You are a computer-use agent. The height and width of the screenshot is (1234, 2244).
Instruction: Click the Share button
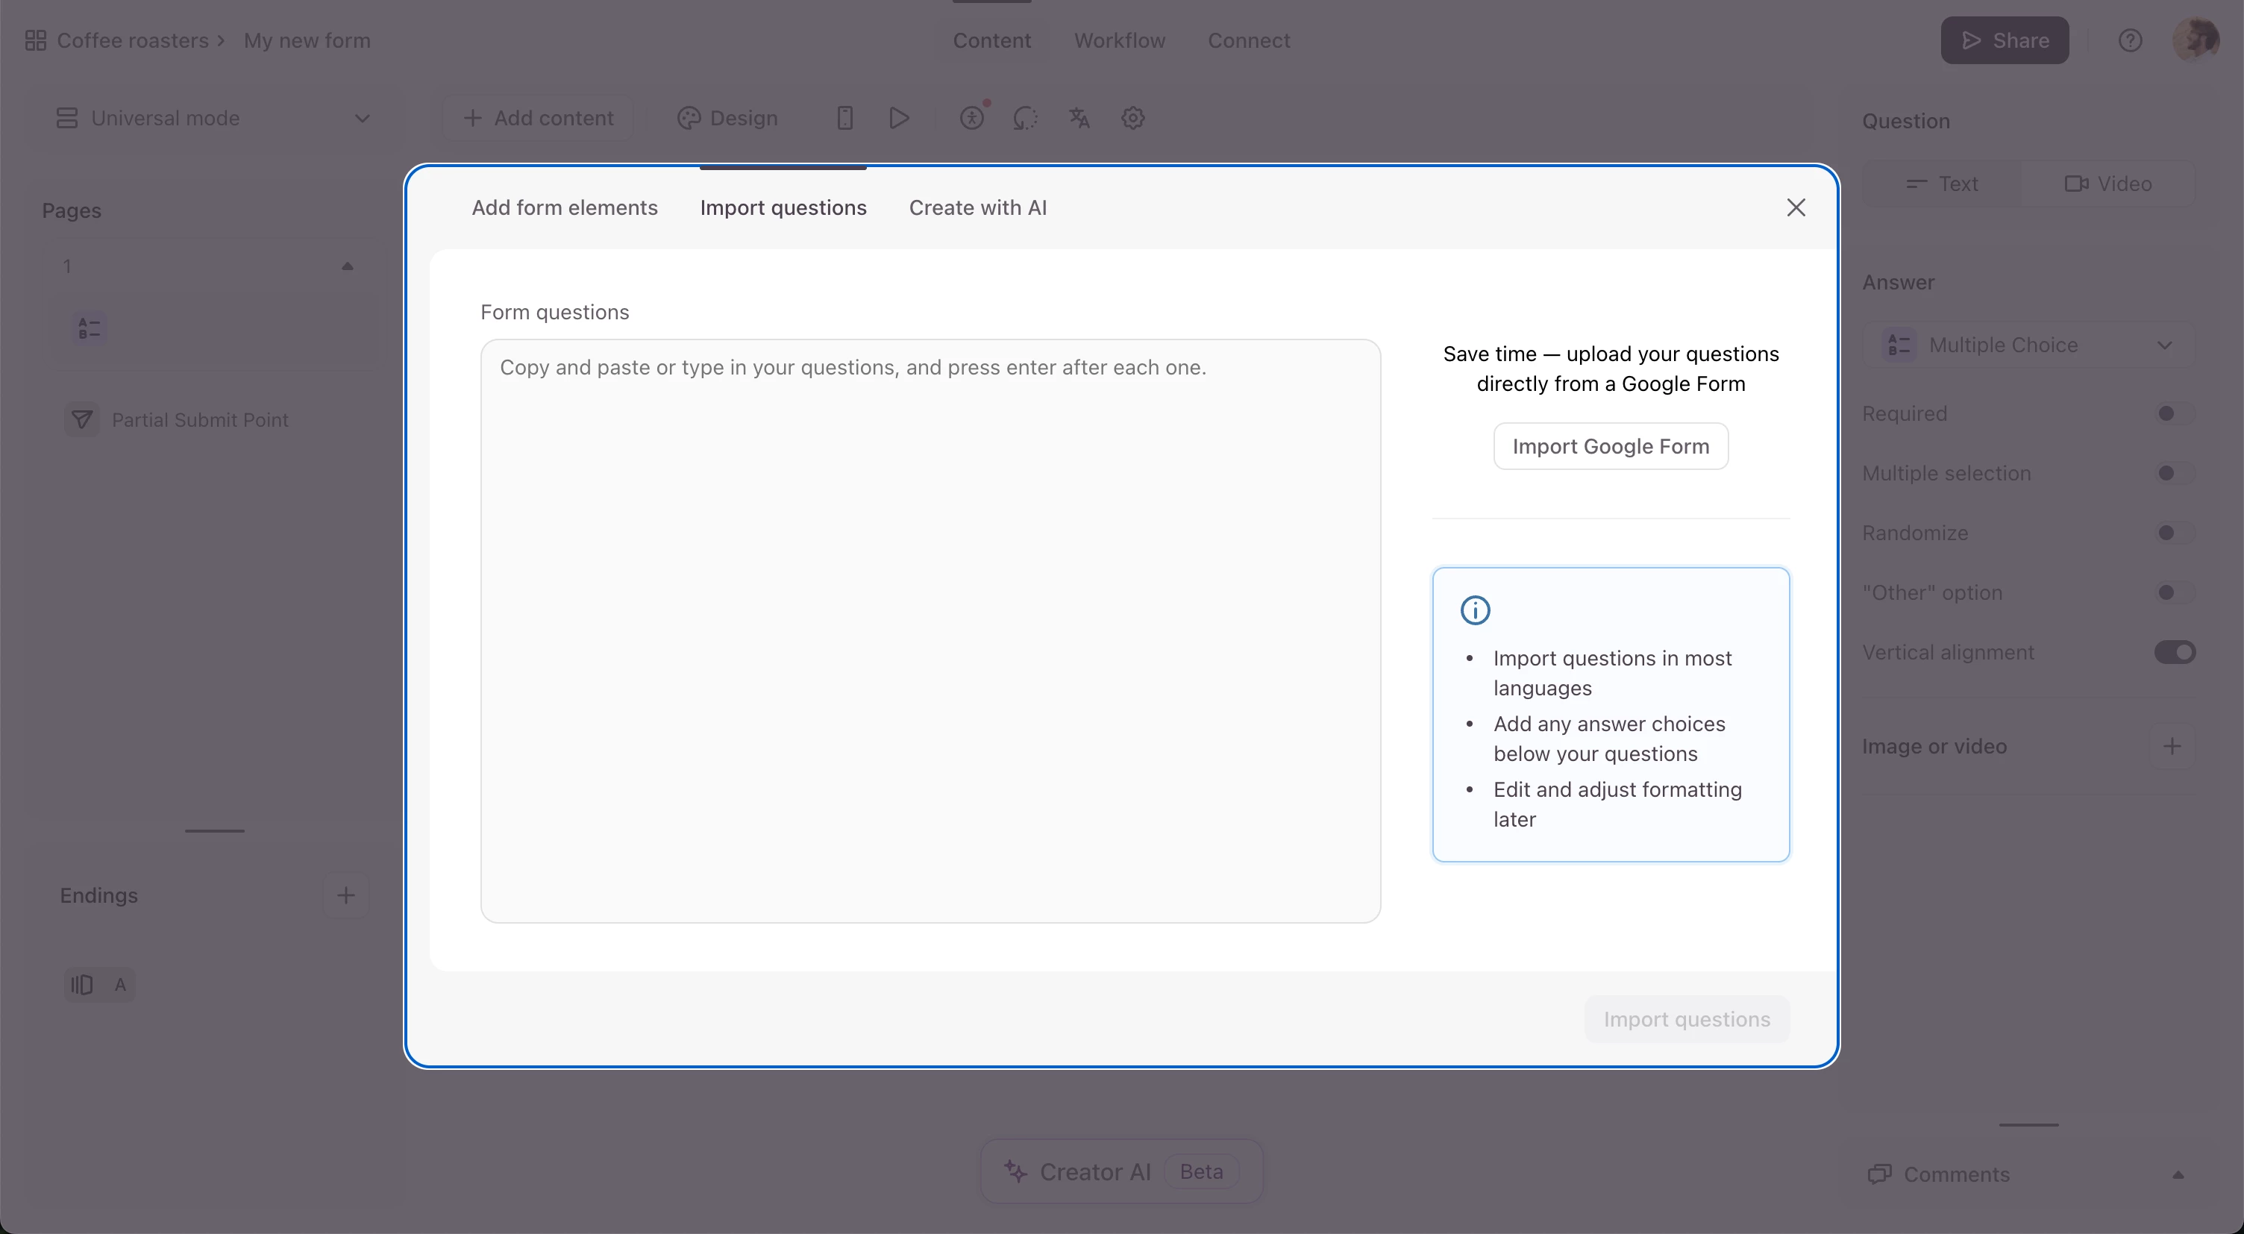pyautogui.click(x=2004, y=40)
